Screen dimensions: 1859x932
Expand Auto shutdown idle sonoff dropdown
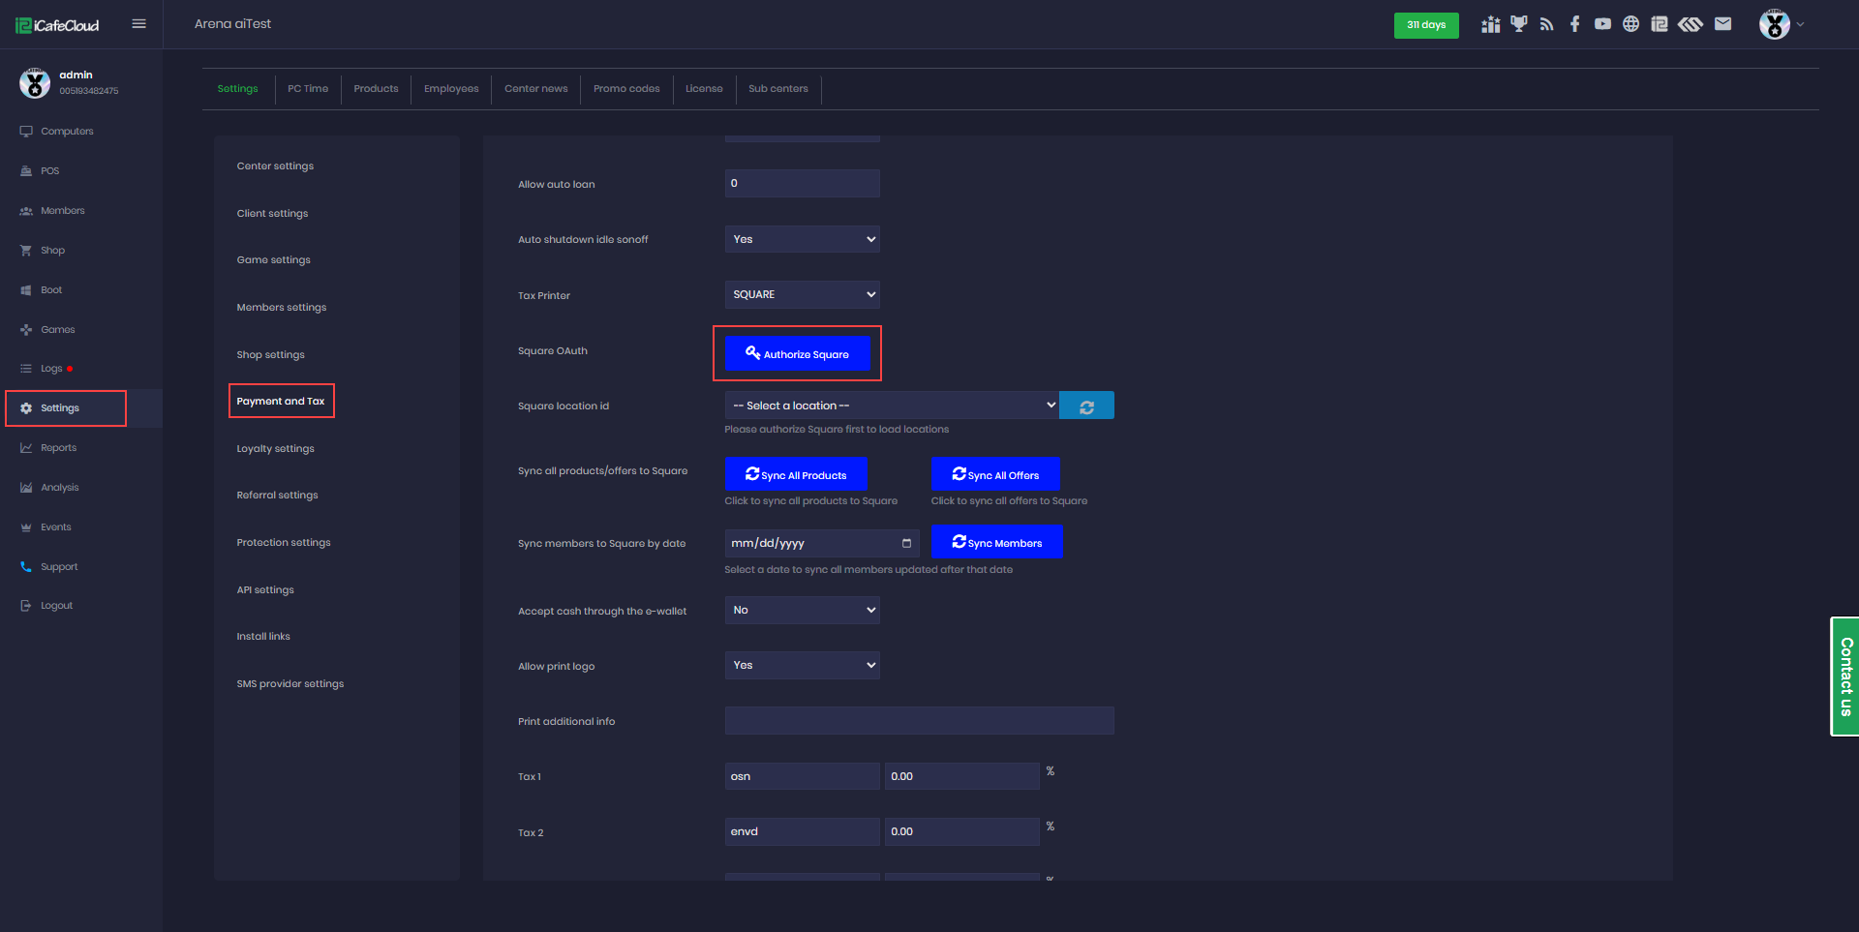tap(802, 239)
